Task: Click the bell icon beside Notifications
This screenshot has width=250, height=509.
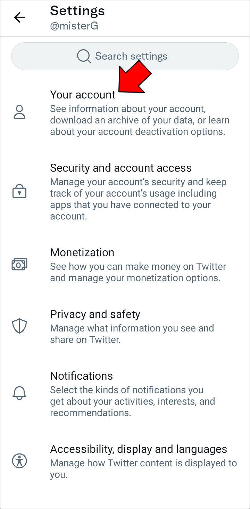Action: pyautogui.click(x=20, y=393)
